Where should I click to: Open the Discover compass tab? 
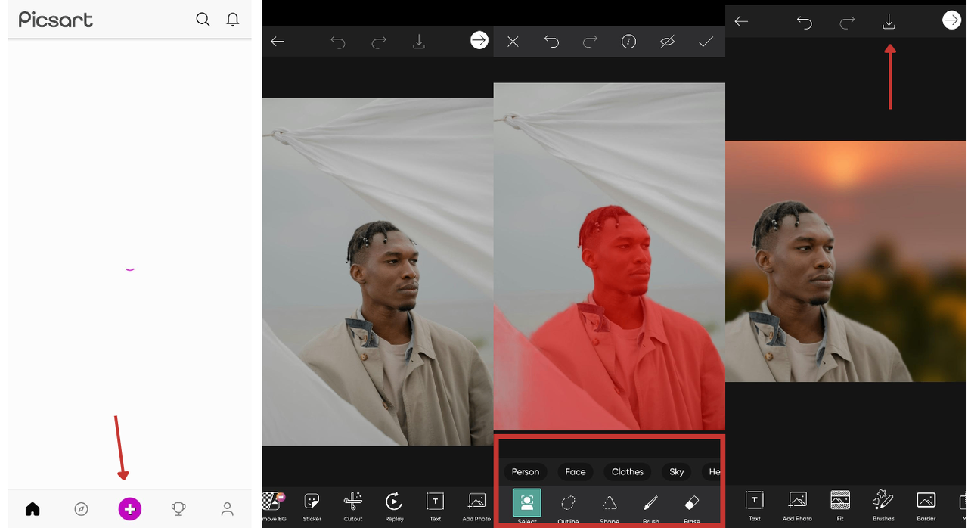(x=82, y=509)
